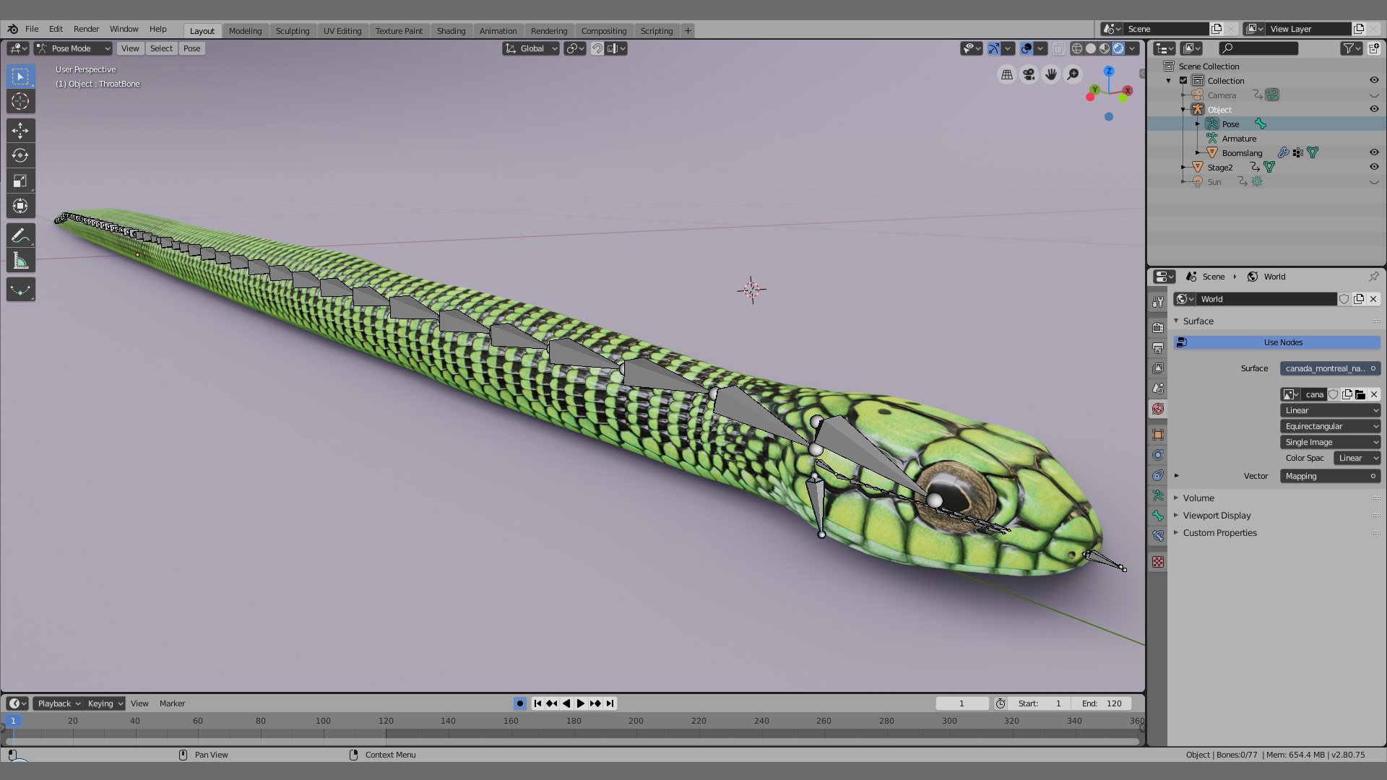
Task: Expand the Custom Properties panel
Action: point(1219,533)
